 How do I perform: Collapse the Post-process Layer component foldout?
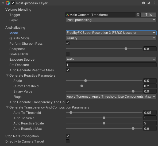[x=3, y=3]
